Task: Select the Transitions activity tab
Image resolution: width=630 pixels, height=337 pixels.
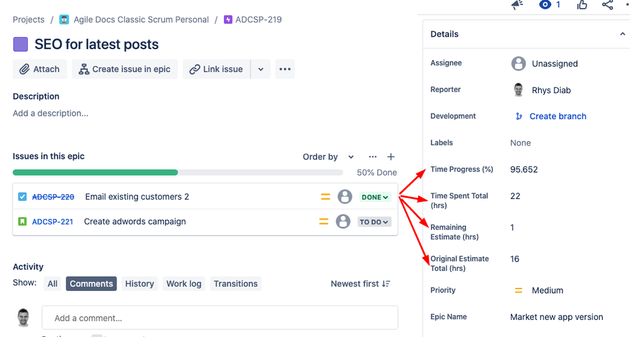Action: (x=235, y=283)
